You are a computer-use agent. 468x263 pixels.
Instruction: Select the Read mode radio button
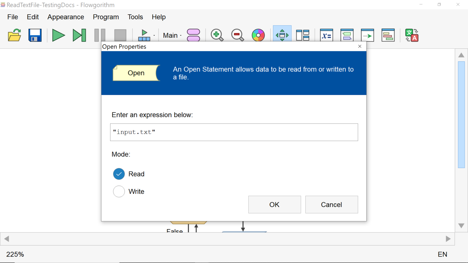(119, 174)
